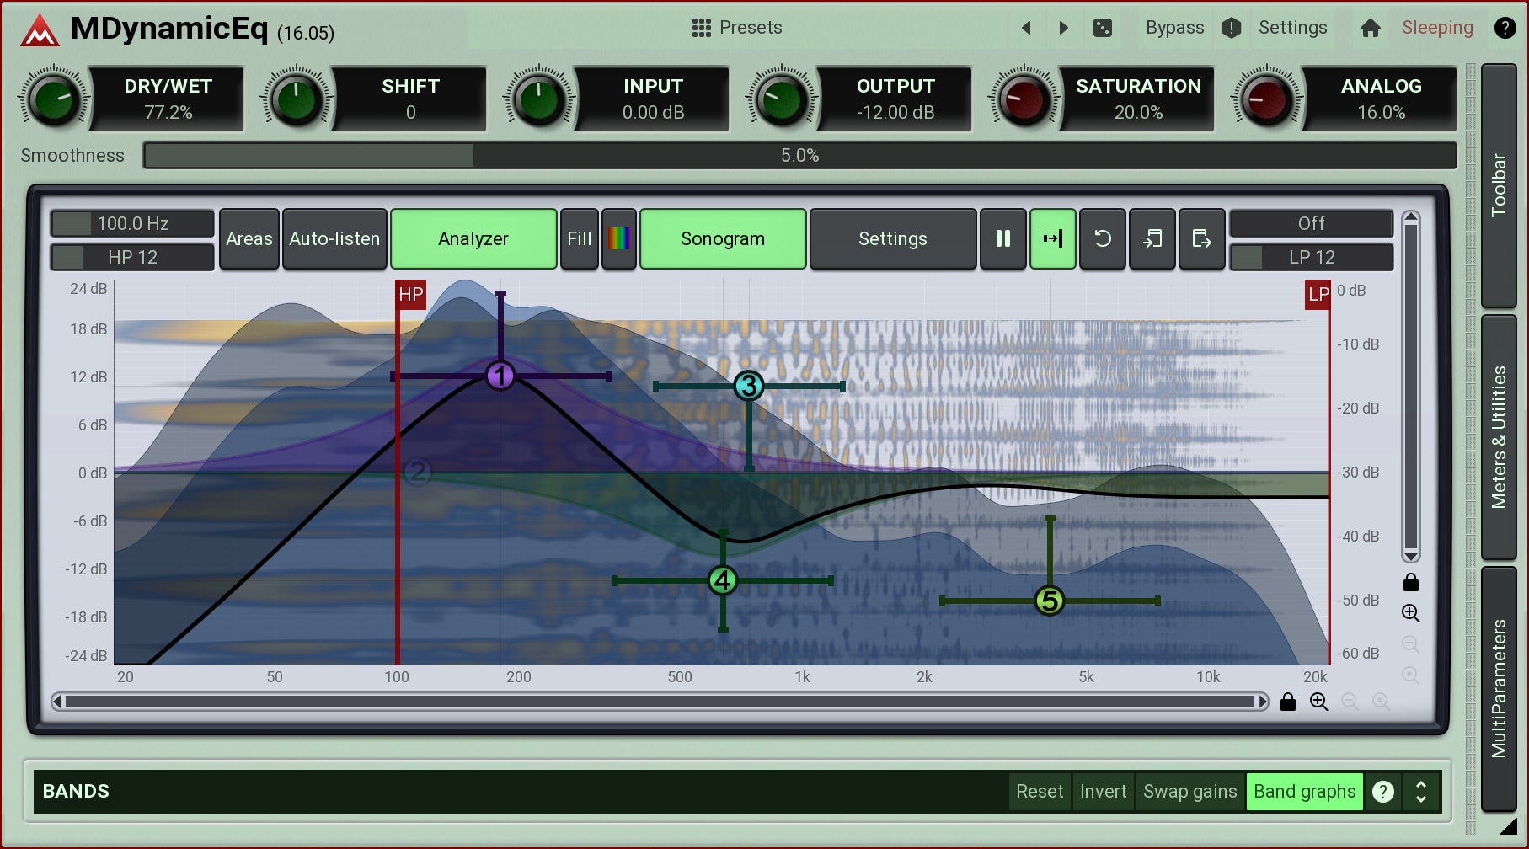Click the ANALOG knob
1529x849 pixels.
pyautogui.click(x=1267, y=99)
